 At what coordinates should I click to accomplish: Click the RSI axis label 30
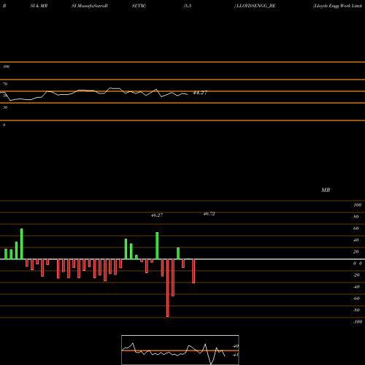[x=5, y=107]
